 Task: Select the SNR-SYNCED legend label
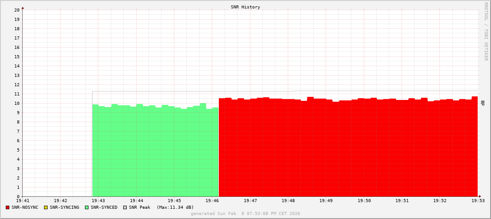point(104,207)
